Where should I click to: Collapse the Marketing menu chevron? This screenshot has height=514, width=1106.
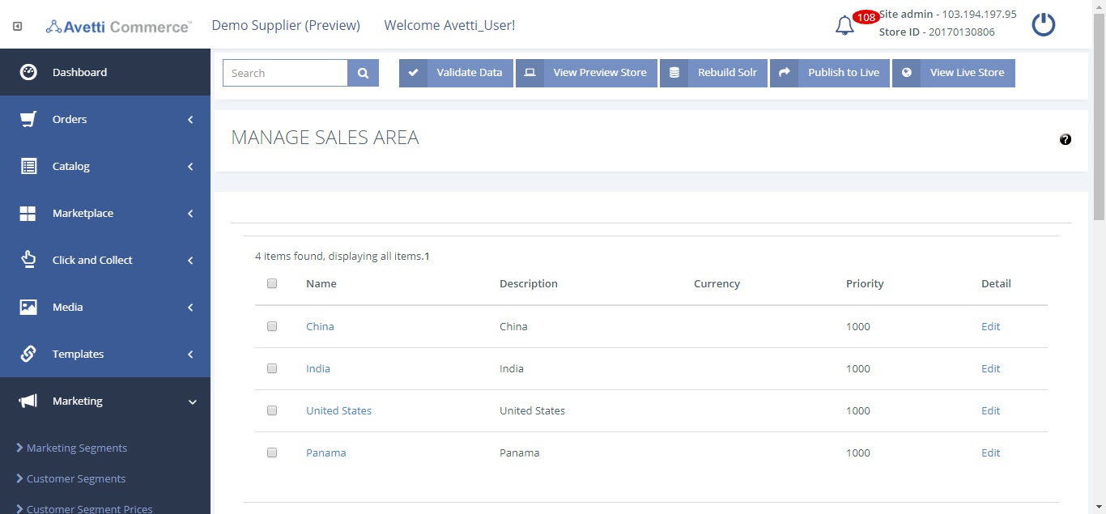(192, 401)
